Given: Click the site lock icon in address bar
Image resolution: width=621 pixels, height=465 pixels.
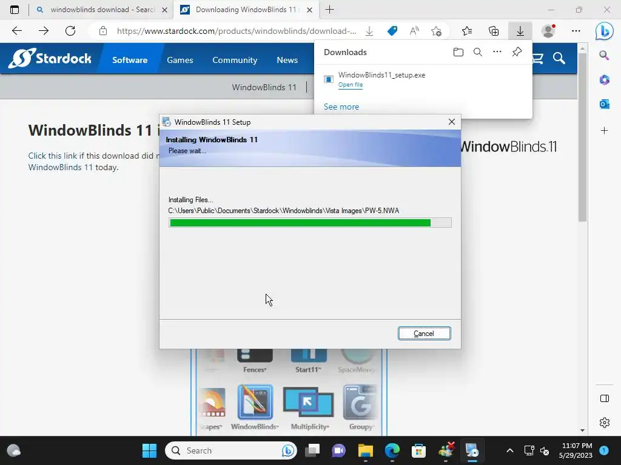Looking at the screenshot, I should pos(103,31).
